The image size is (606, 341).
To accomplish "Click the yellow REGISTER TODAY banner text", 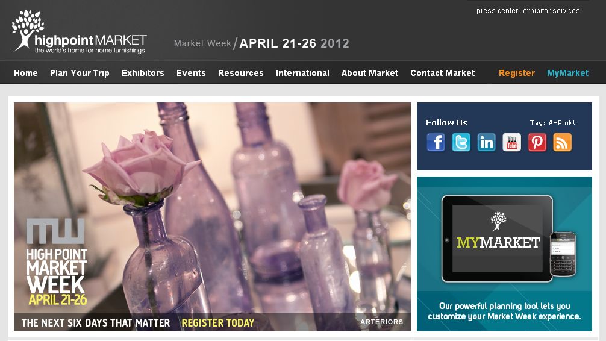I will tap(218, 323).
